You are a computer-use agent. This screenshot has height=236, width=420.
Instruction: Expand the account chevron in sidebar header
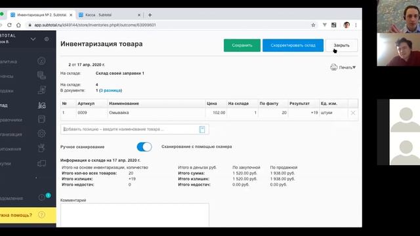tap(33, 39)
